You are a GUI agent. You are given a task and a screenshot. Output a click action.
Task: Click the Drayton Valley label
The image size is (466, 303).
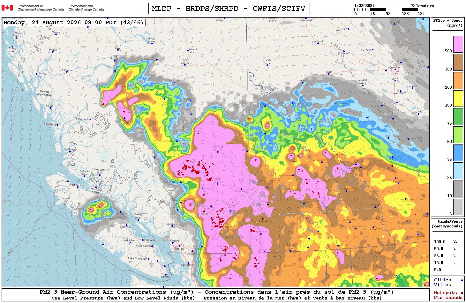pos(362,82)
